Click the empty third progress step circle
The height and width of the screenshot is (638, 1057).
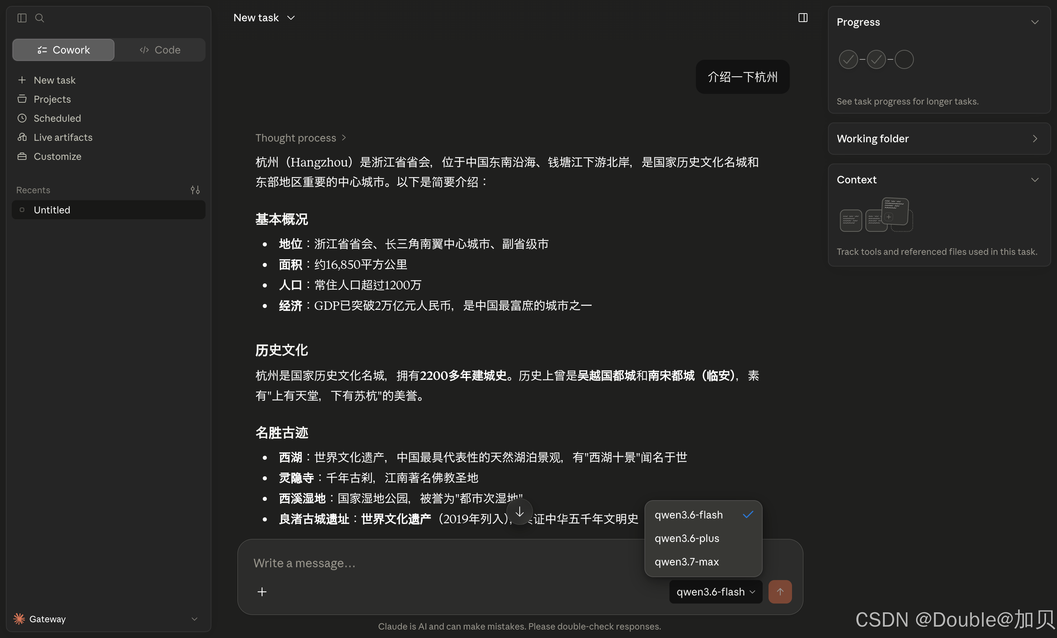point(904,59)
